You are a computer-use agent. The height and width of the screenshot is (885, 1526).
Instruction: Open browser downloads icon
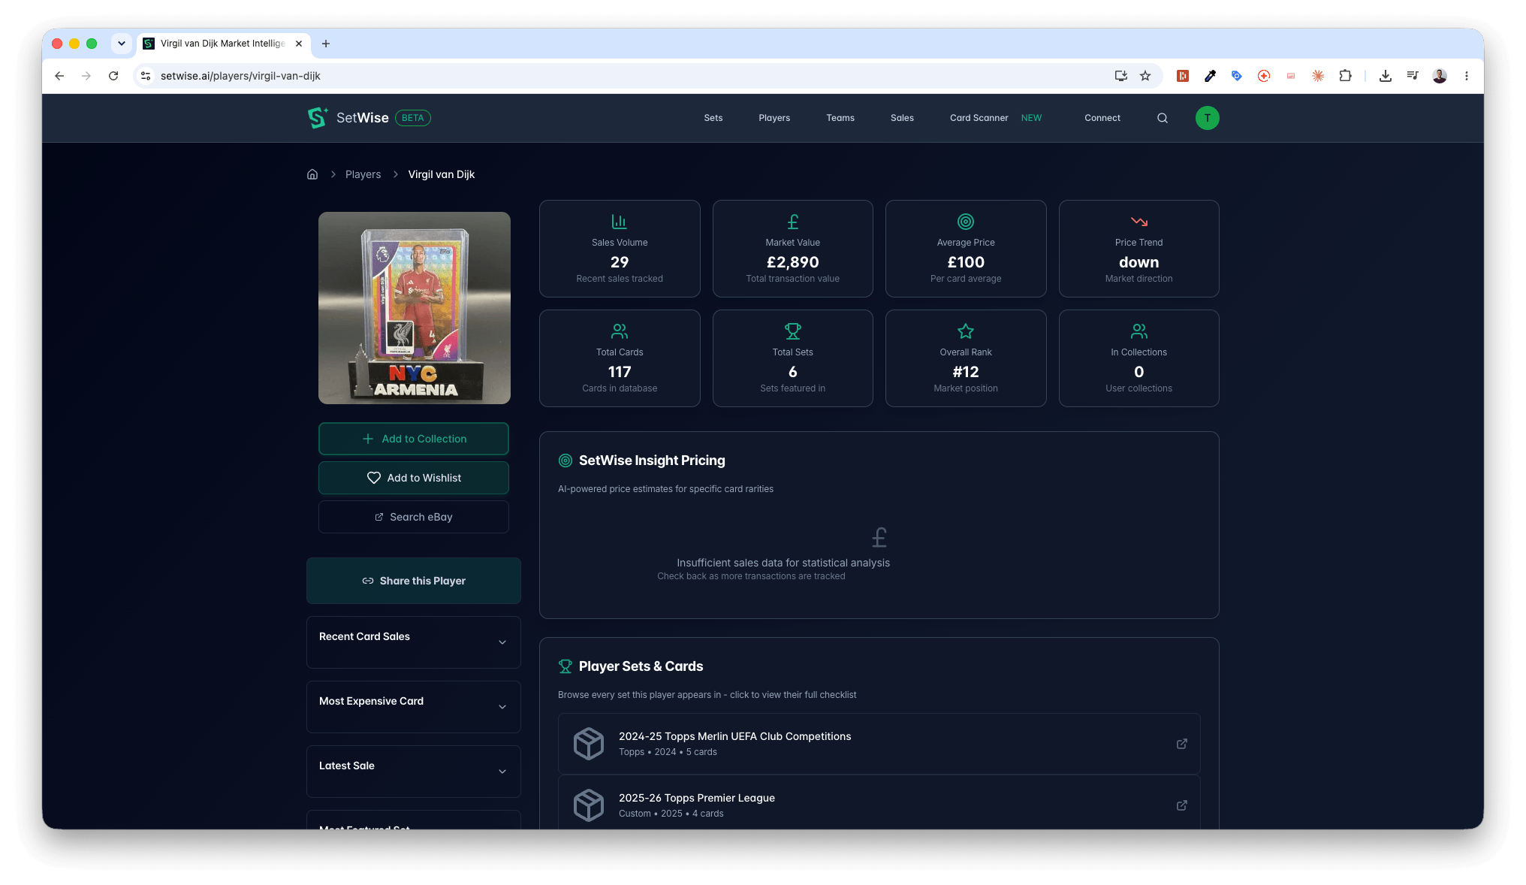[x=1386, y=76]
